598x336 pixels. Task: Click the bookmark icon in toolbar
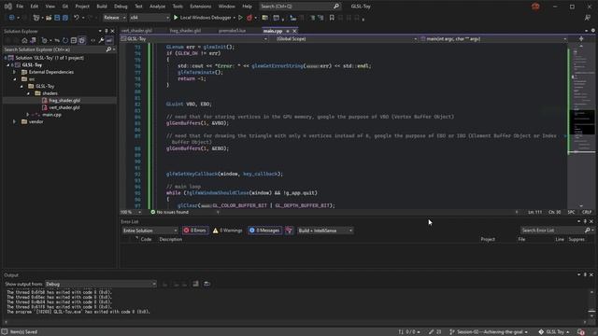point(332,18)
